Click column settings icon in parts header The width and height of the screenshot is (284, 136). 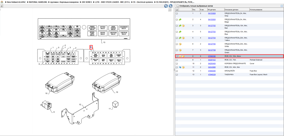click(x=282, y=6)
